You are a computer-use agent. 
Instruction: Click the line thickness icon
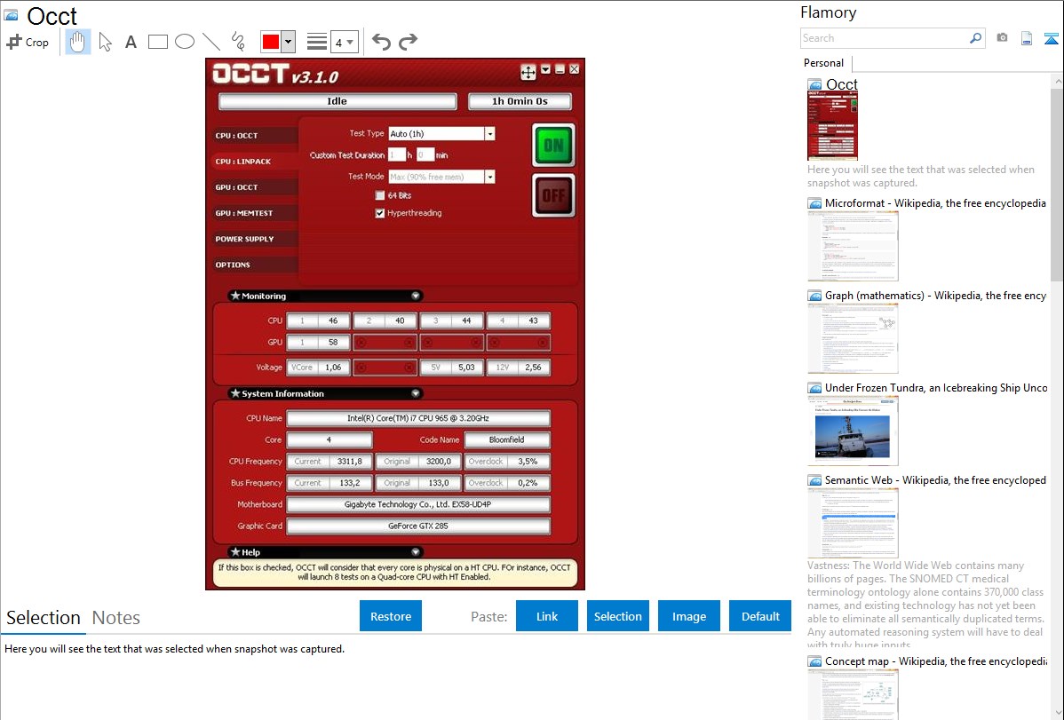click(316, 42)
